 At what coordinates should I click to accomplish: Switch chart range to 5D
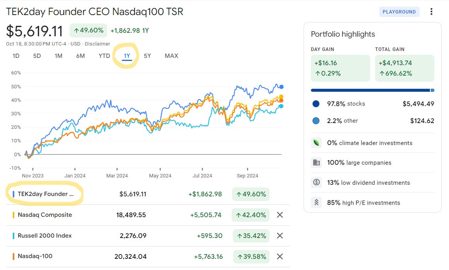coord(37,56)
